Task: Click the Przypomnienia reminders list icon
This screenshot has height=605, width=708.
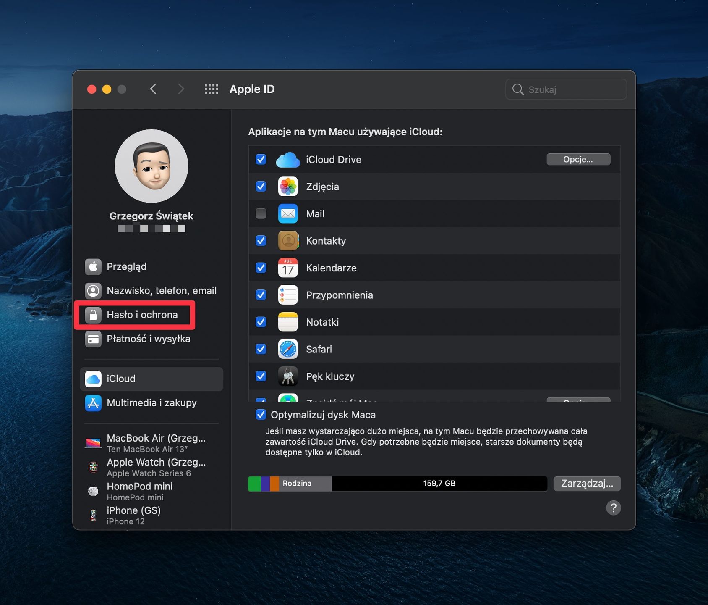Action: point(288,295)
